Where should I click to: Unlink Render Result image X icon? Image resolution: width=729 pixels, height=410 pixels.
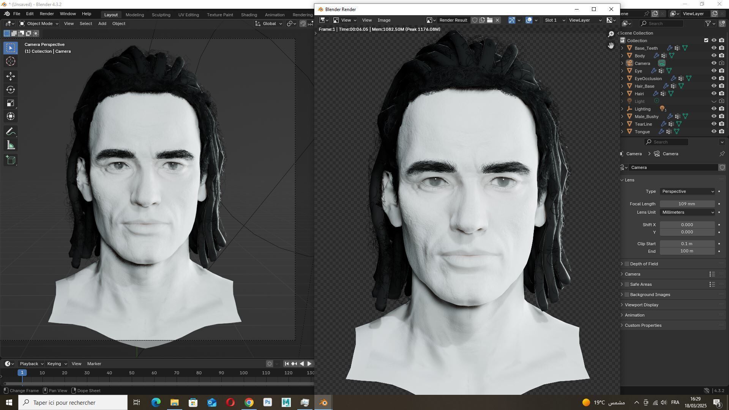497,20
